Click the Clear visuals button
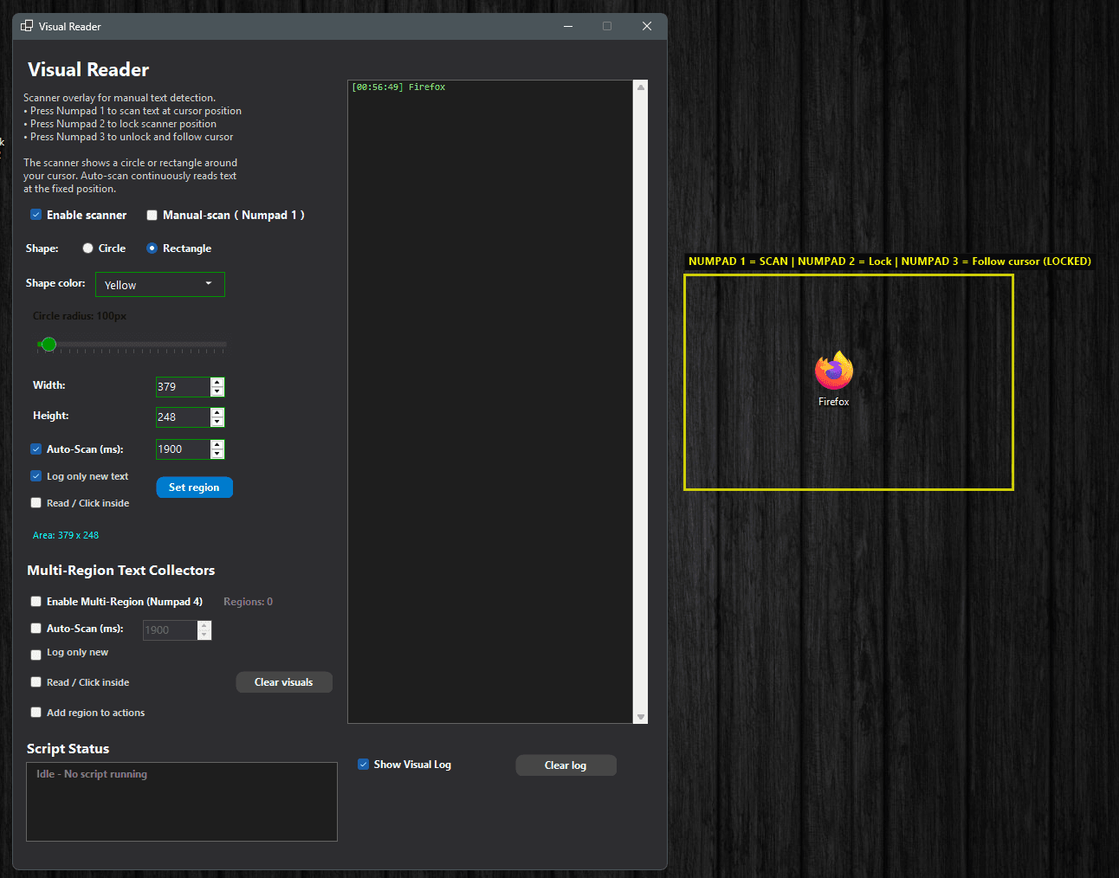This screenshot has width=1119, height=878. pos(284,681)
